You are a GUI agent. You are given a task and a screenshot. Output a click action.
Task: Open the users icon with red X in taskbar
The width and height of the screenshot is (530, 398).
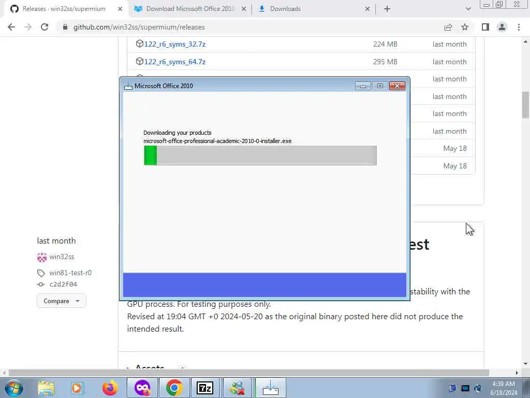coord(237,388)
